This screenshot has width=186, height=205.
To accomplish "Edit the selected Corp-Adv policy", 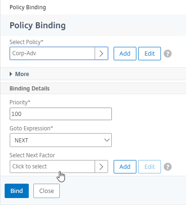I will [149, 53].
